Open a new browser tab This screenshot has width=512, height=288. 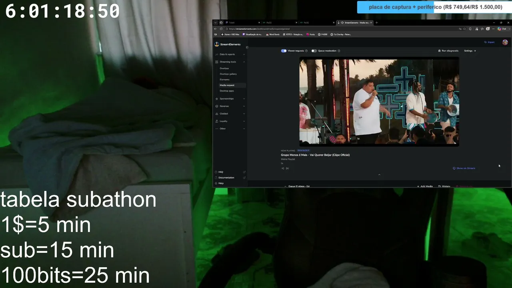tap(376, 23)
